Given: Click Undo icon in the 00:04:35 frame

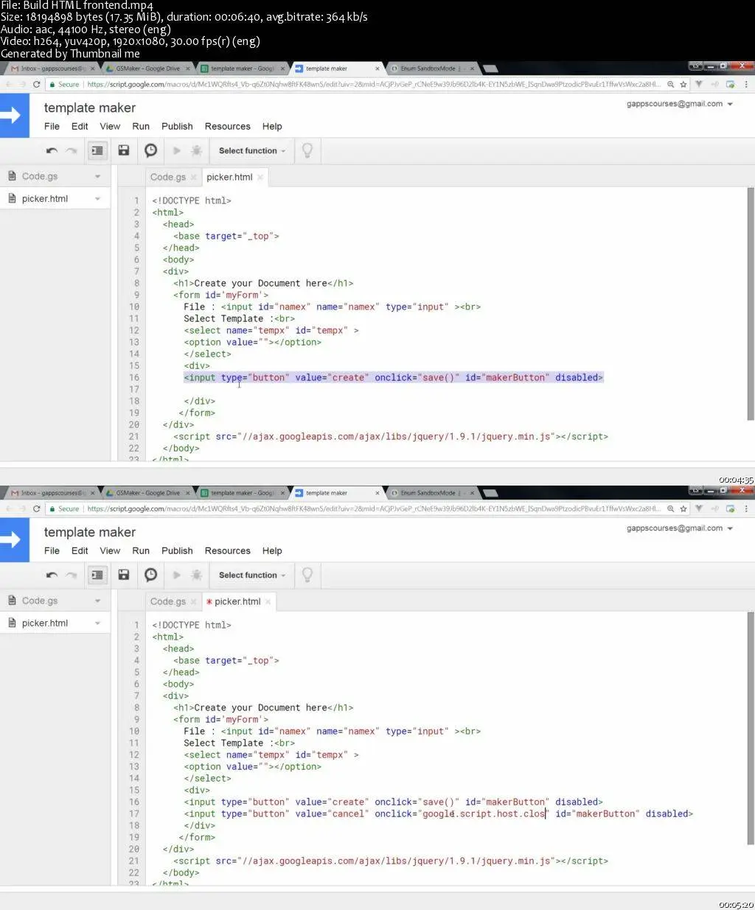Looking at the screenshot, I should [x=52, y=150].
